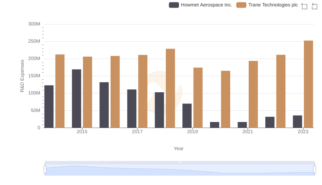
Task: Click the Howmet bar for 2015
Action: click(76, 99)
